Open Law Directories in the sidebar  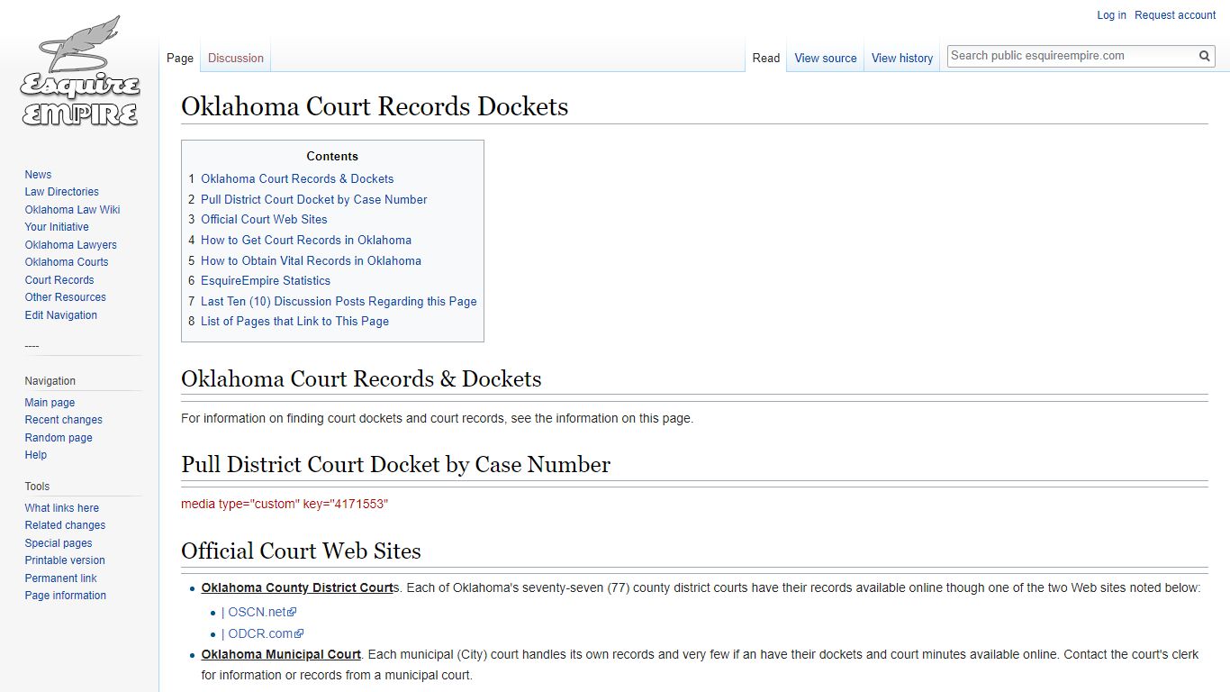(62, 192)
